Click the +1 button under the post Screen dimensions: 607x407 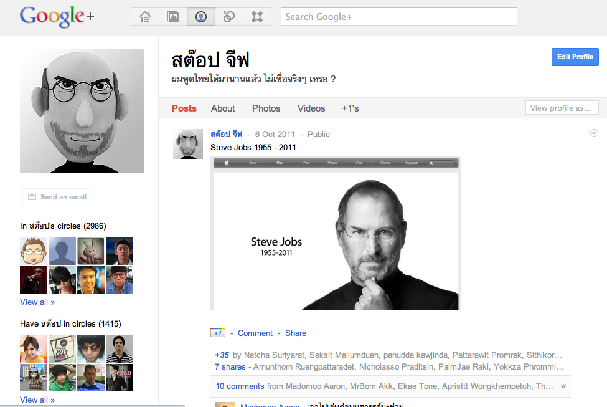coord(218,333)
